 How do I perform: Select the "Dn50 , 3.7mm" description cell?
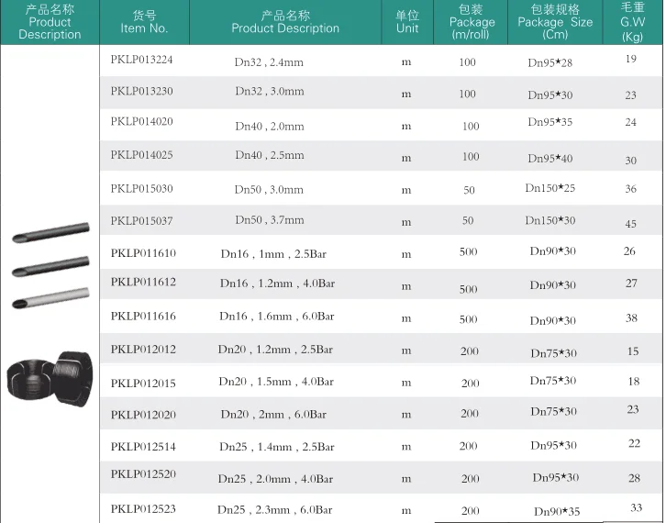270,220
